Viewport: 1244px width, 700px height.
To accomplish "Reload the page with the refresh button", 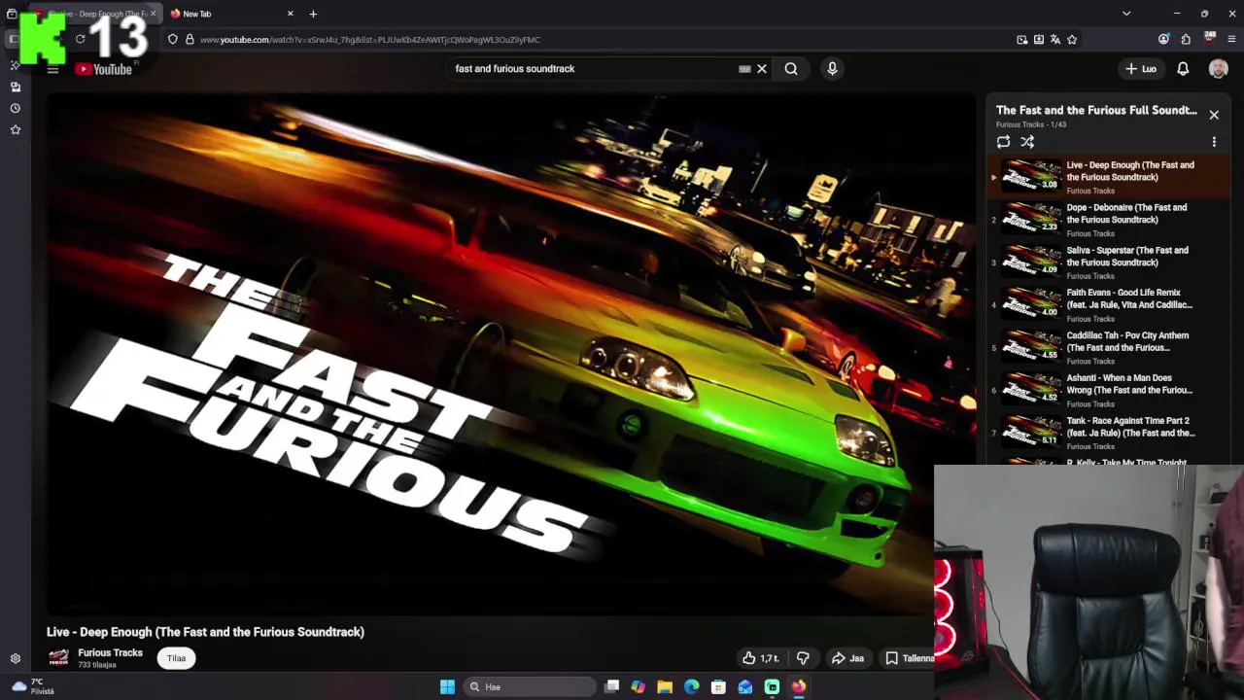I will coord(80,39).
